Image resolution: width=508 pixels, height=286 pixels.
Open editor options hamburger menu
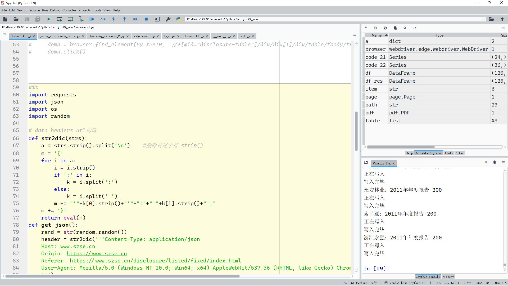click(355, 35)
